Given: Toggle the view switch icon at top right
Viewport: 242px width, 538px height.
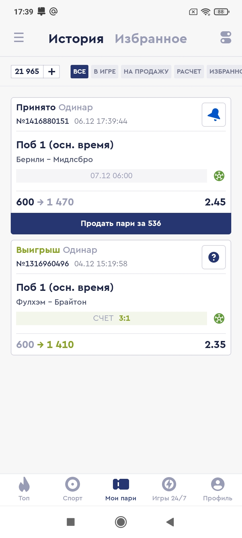Looking at the screenshot, I should click(x=226, y=37).
